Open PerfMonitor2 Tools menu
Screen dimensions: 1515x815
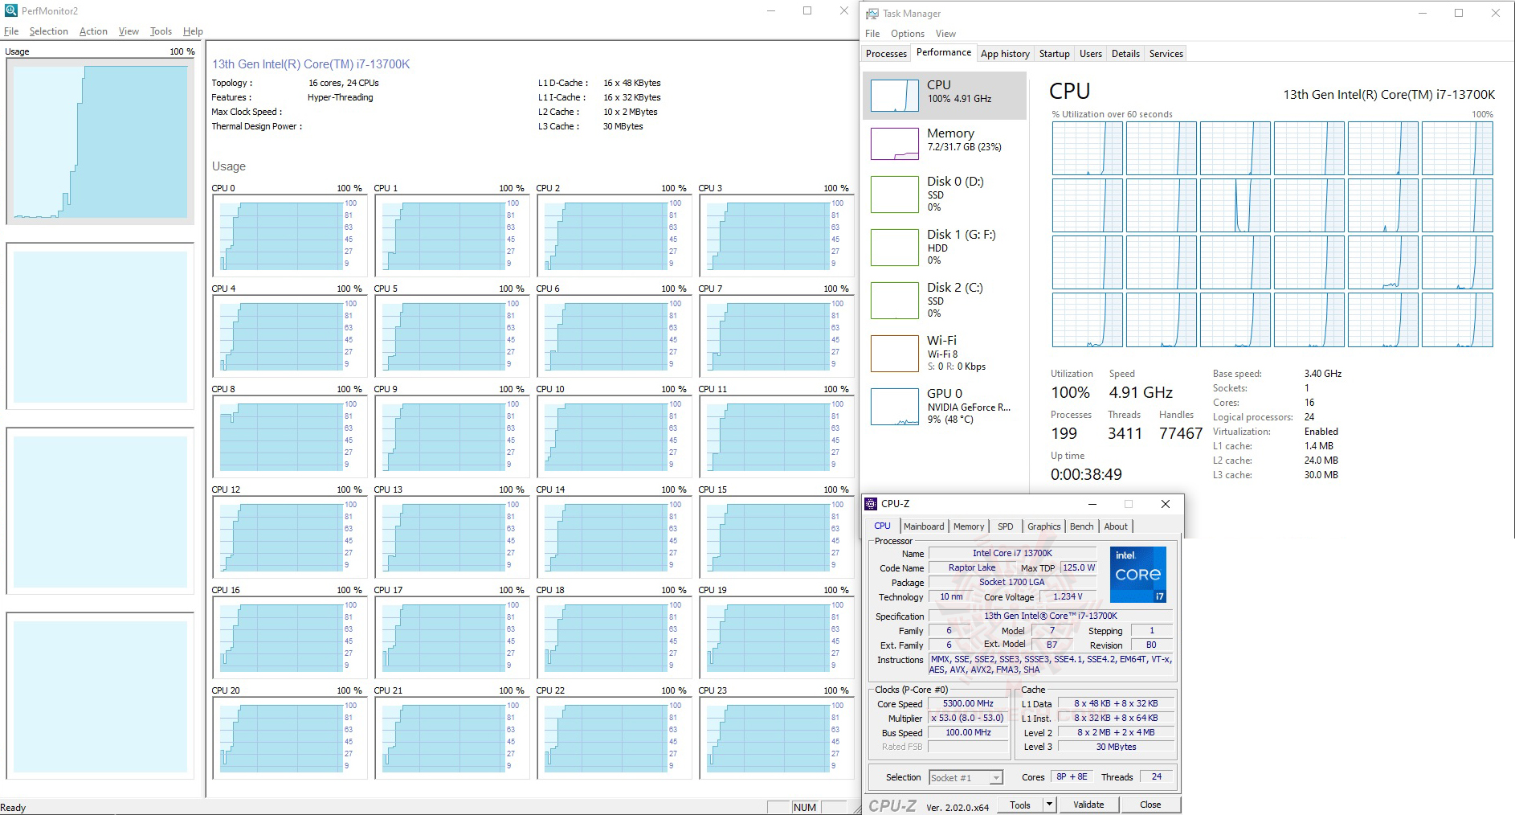tap(161, 31)
